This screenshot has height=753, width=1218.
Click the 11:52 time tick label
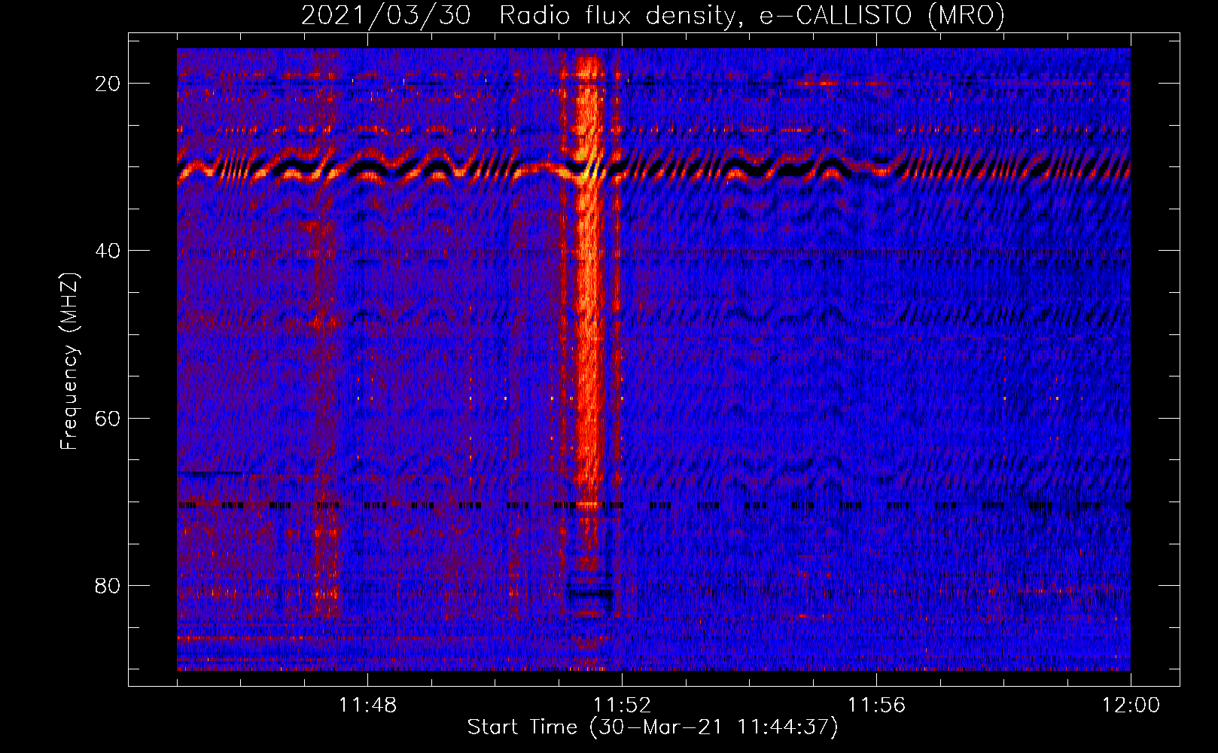tap(622, 705)
